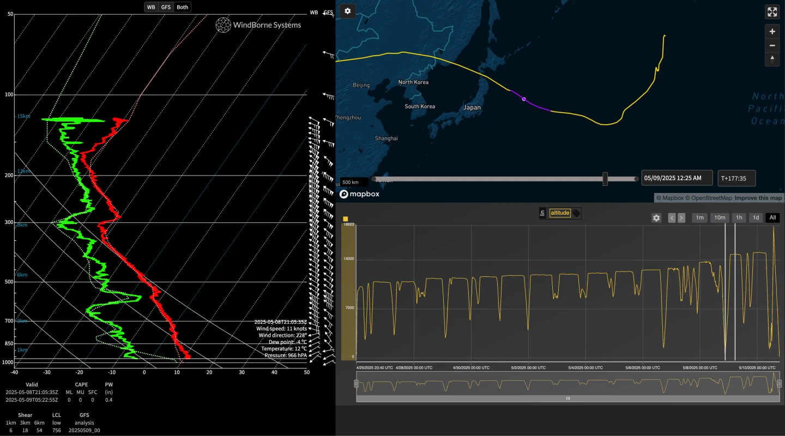Set chart range to 10m
Image resolution: width=785 pixels, height=436 pixels.
(x=720, y=218)
